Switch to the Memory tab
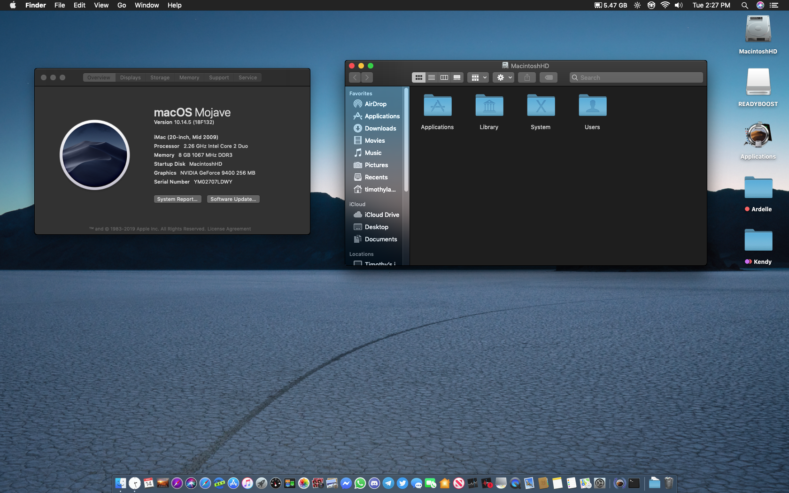The height and width of the screenshot is (493, 789). point(189,77)
